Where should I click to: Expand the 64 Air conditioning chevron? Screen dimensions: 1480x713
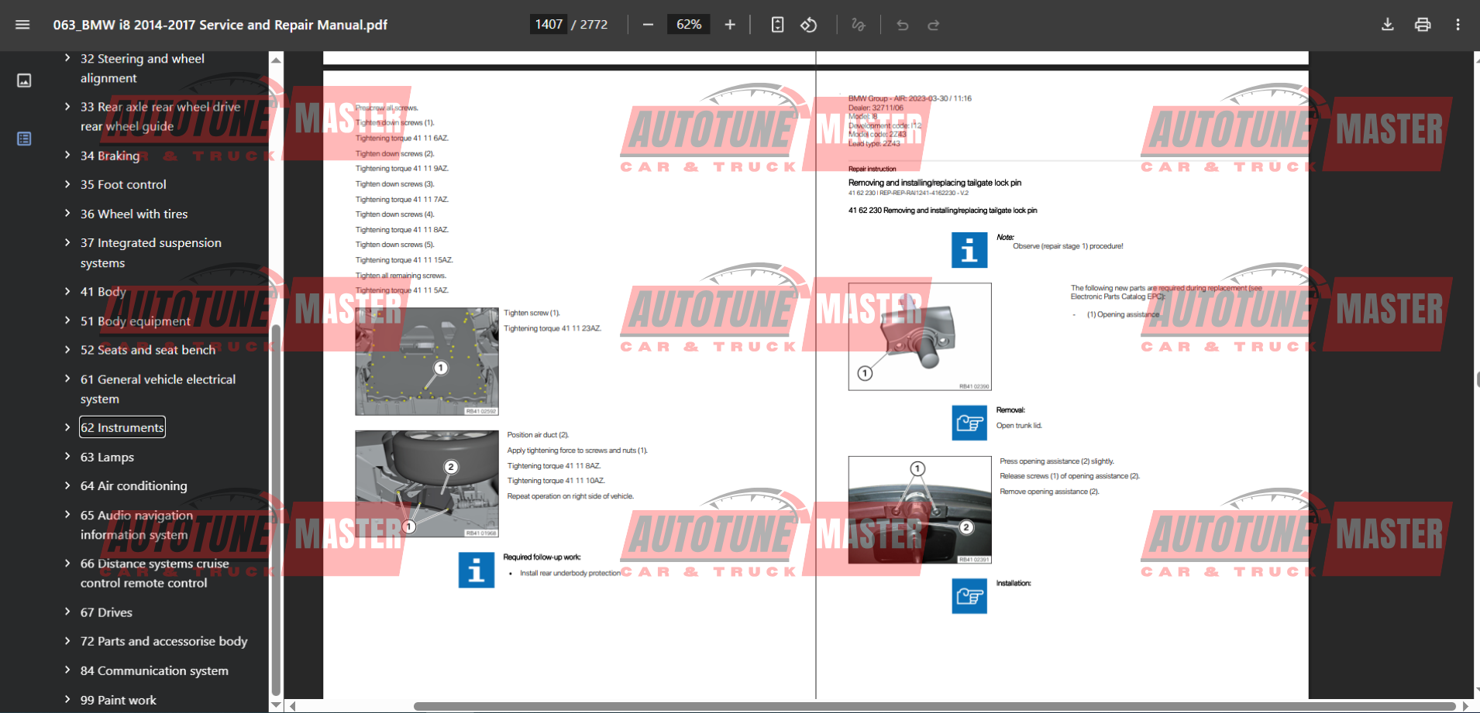point(67,485)
